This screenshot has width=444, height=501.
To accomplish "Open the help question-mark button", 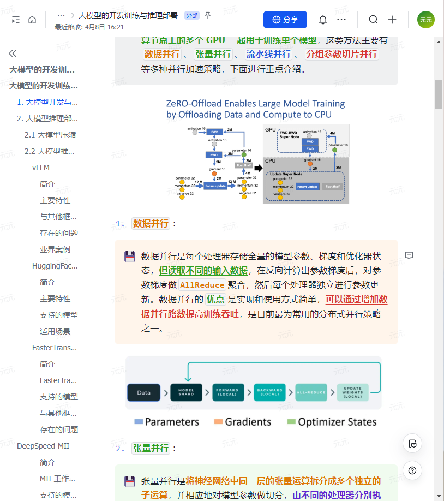I will pos(412,470).
